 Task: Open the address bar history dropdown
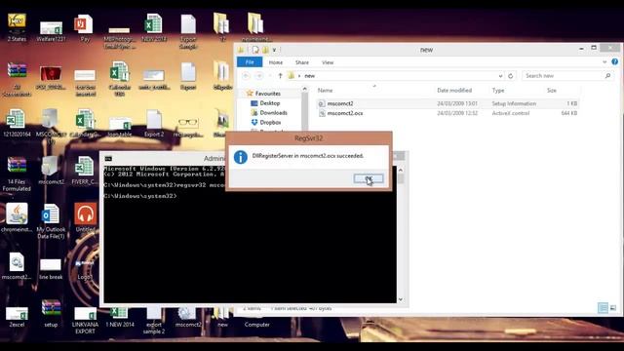tap(500, 76)
